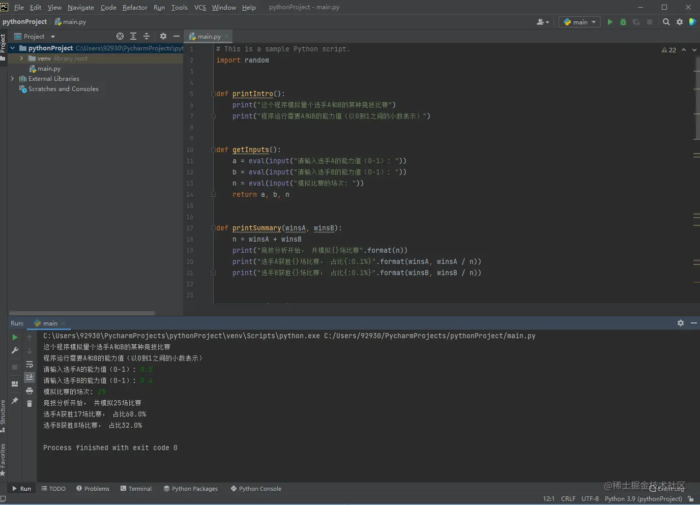Image resolution: width=700 pixels, height=505 pixels.
Task: Open Run panel settings gear
Action: pyautogui.click(x=681, y=323)
